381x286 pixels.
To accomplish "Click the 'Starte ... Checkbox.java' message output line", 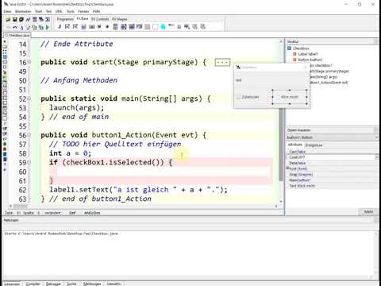I will (61, 234).
